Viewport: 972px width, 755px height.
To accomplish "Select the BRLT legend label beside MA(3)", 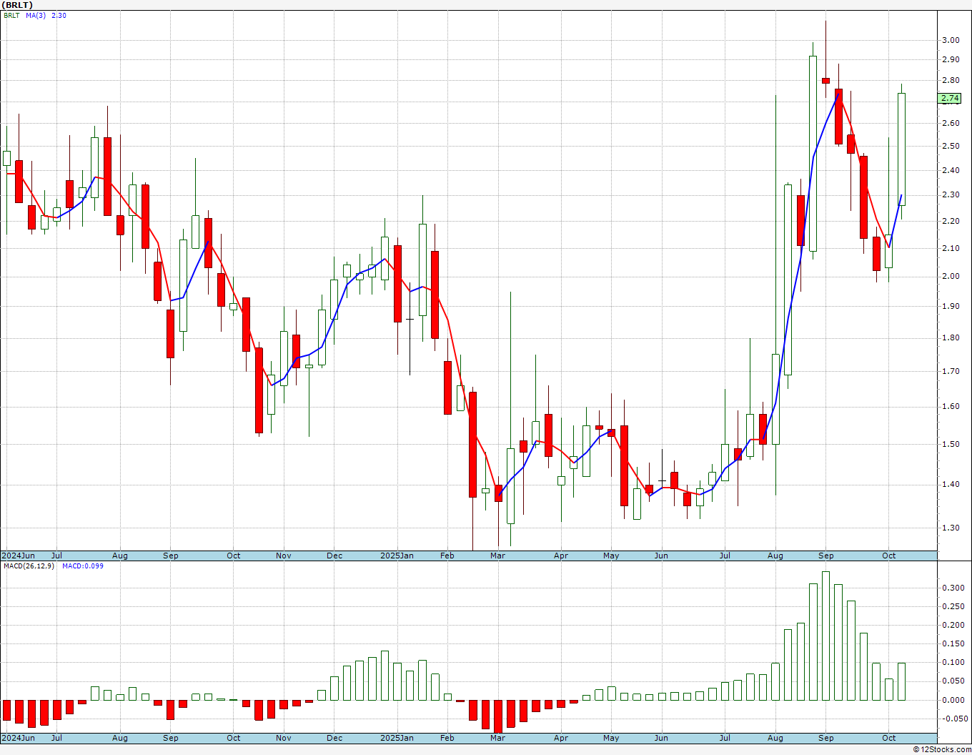I will (11, 16).
